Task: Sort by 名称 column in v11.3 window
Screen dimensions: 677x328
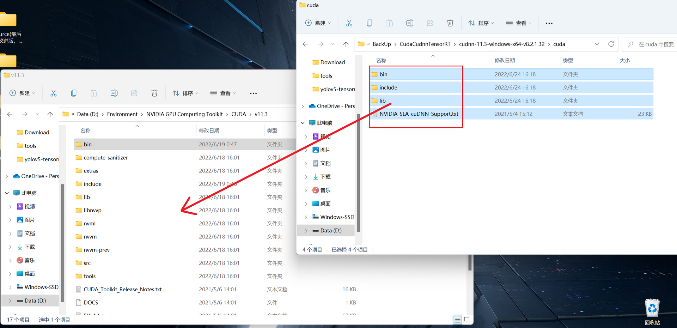Action: [x=85, y=130]
